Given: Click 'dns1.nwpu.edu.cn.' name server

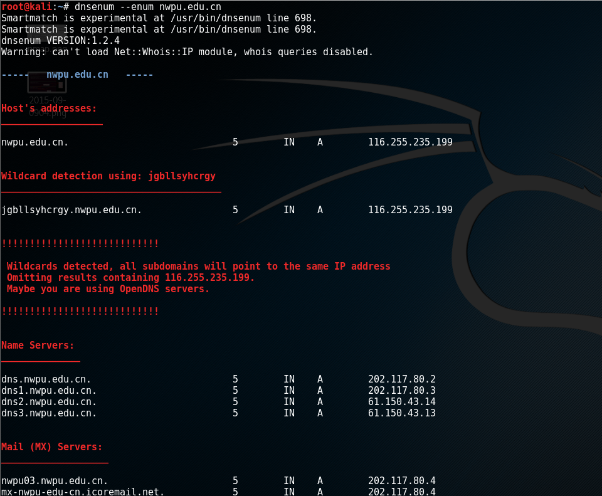Looking at the screenshot, I should click(49, 391).
